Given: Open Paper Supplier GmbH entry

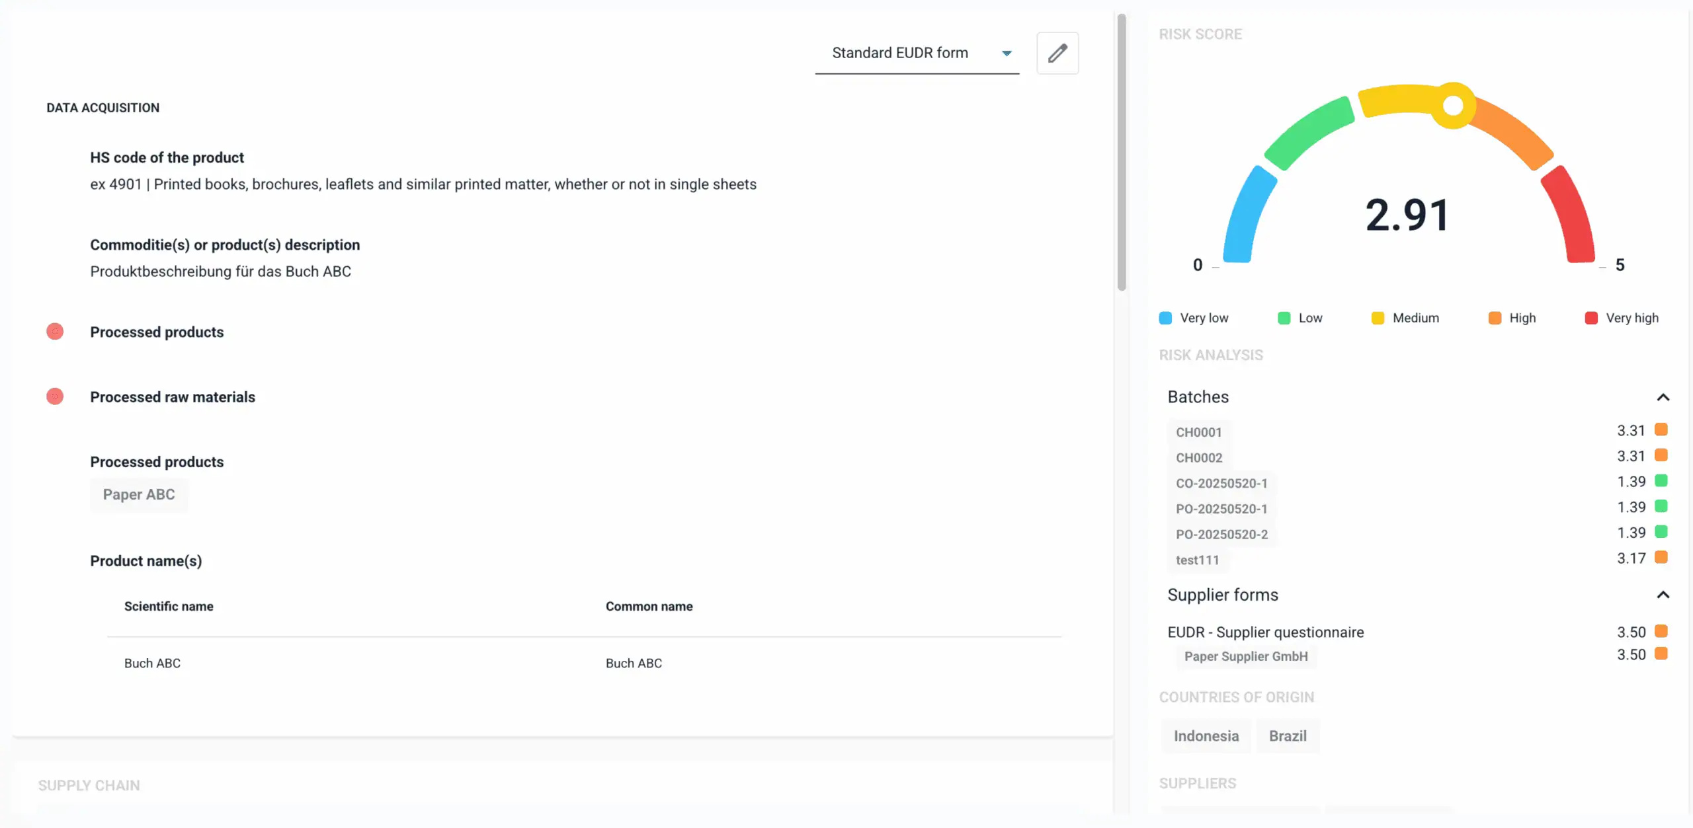Looking at the screenshot, I should coord(1245,657).
